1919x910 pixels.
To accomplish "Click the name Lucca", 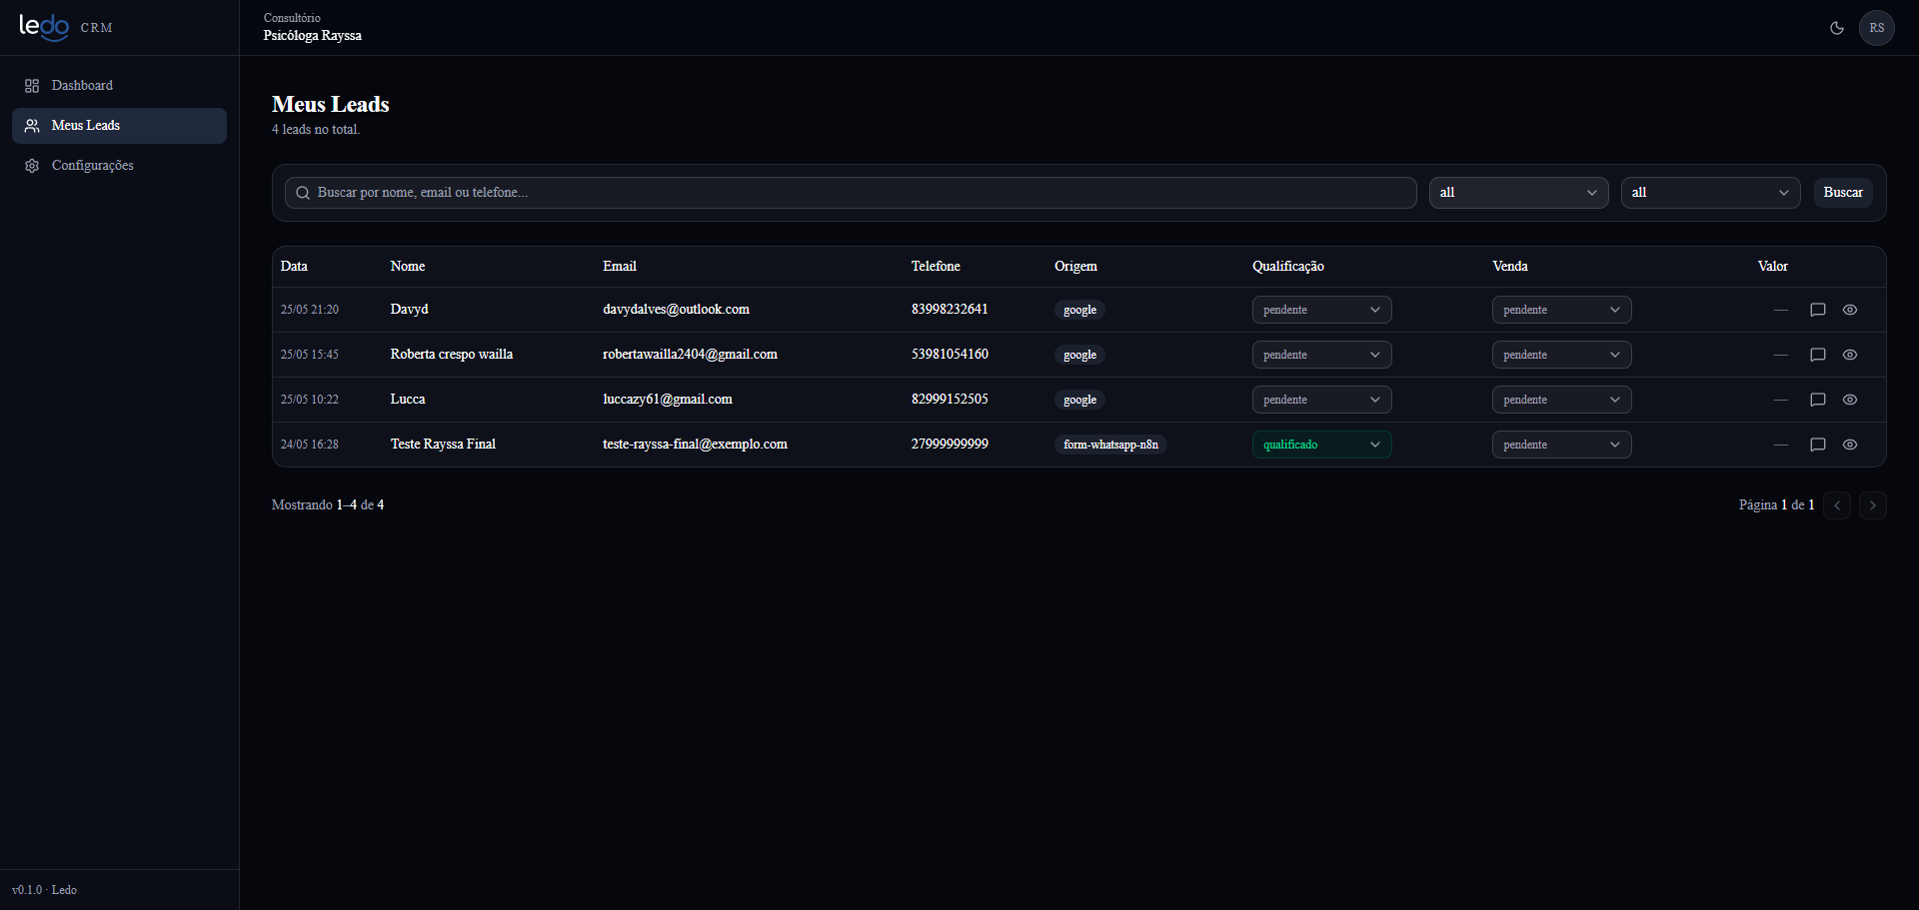I will 408,400.
